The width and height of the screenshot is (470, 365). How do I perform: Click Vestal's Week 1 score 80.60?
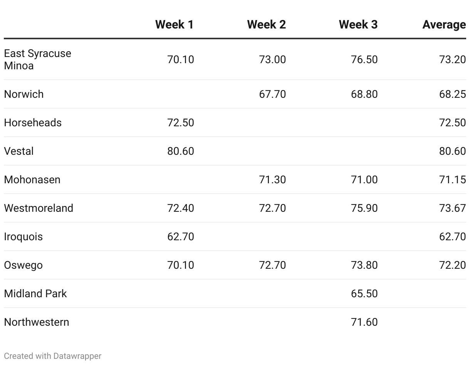[x=180, y=151]
